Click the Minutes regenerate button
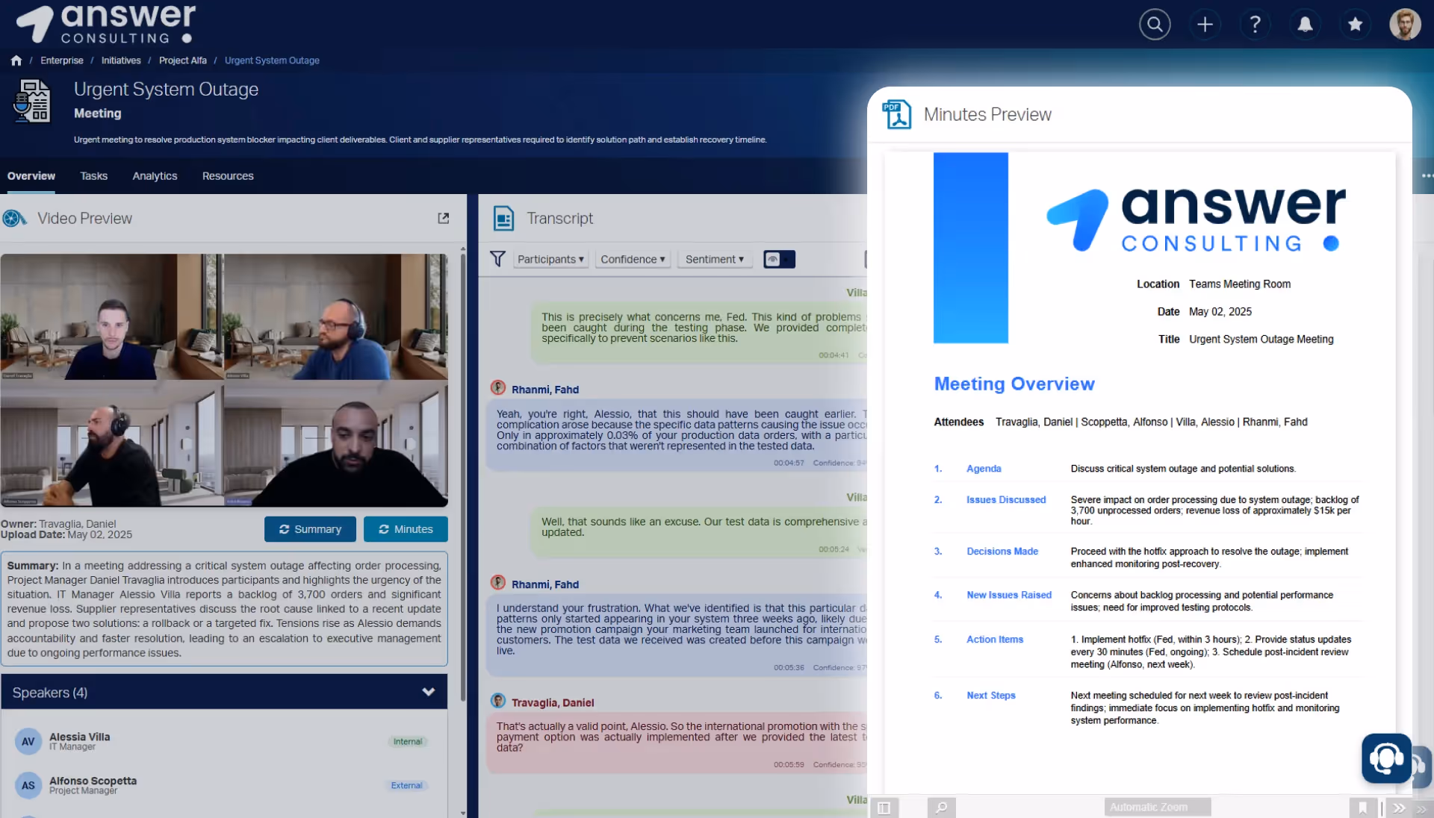1434x818 pixels. pyautogui.click(x=406, y=529)
